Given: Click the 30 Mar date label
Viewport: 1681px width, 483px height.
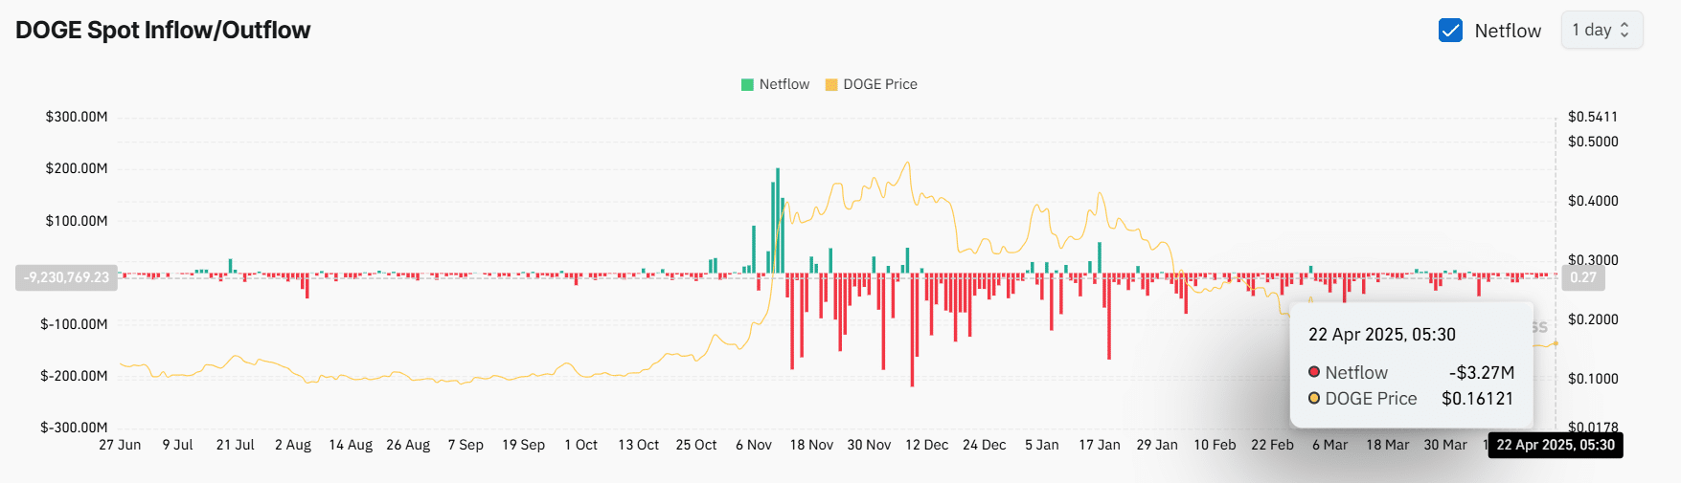Looking at the screenshot, I should coord(1445,445).
